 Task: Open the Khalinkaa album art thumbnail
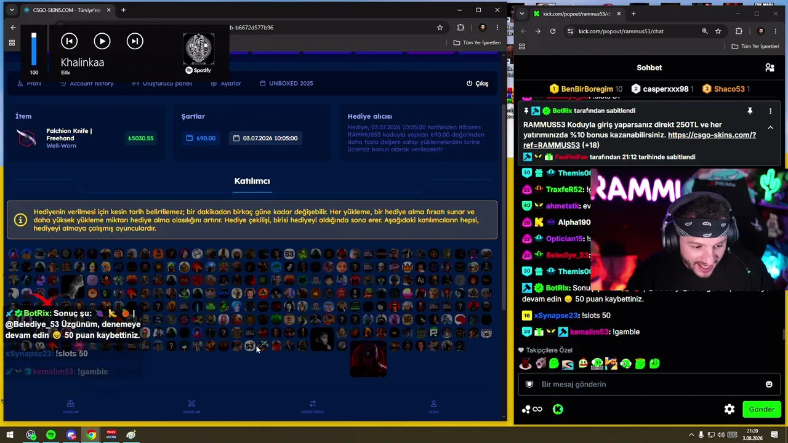[x=198, y=49]
